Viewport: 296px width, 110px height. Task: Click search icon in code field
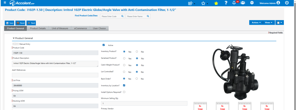point(122,16)
